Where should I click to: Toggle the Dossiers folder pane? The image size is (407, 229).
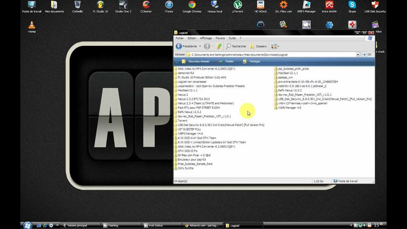coord(259,46)
